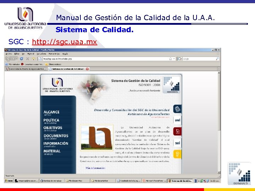
Task: Open the search engine selector dropdown
Action: pos(180,59)
